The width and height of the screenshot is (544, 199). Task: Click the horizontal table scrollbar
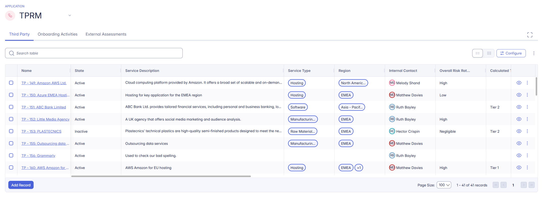pos(161,176)
